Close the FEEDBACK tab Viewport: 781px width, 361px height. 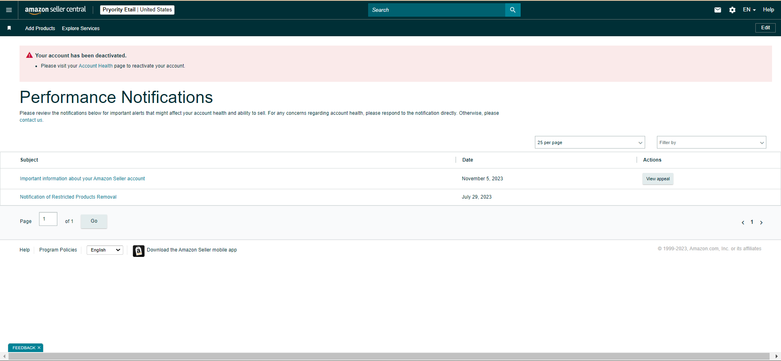pos(39,348)
